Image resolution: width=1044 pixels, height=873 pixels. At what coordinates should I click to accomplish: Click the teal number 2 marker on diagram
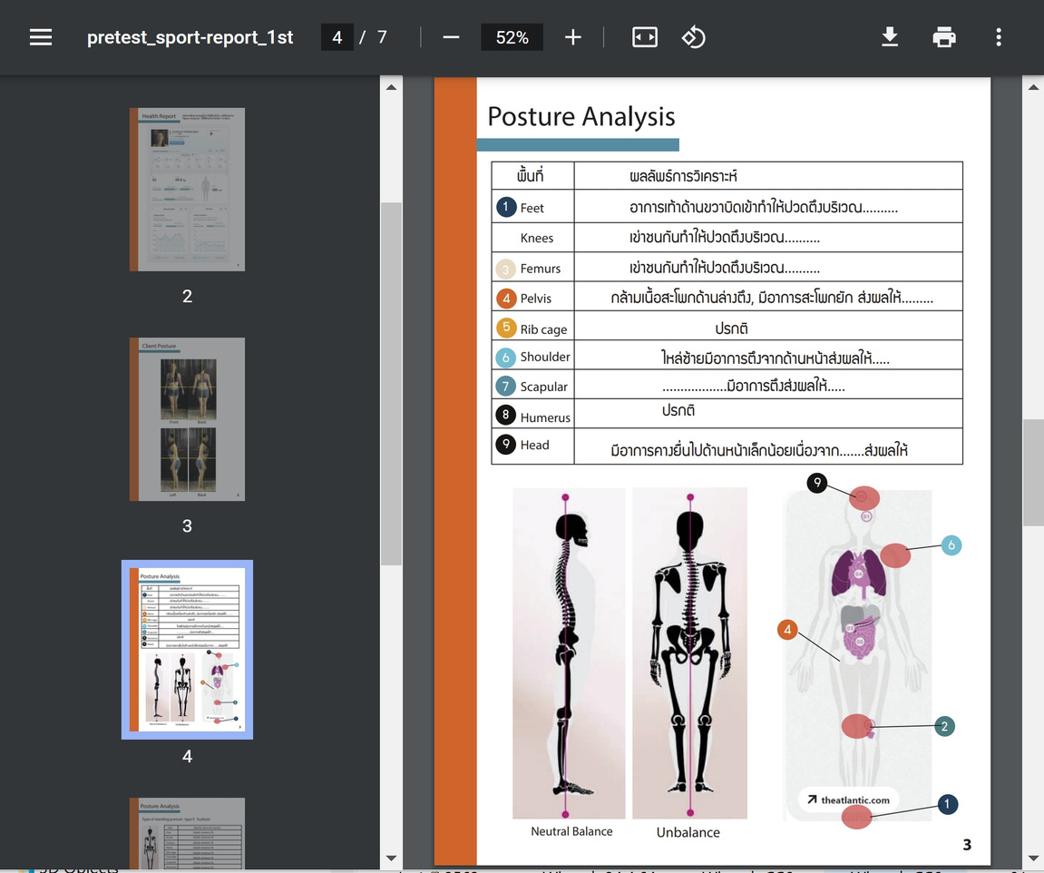944,726
